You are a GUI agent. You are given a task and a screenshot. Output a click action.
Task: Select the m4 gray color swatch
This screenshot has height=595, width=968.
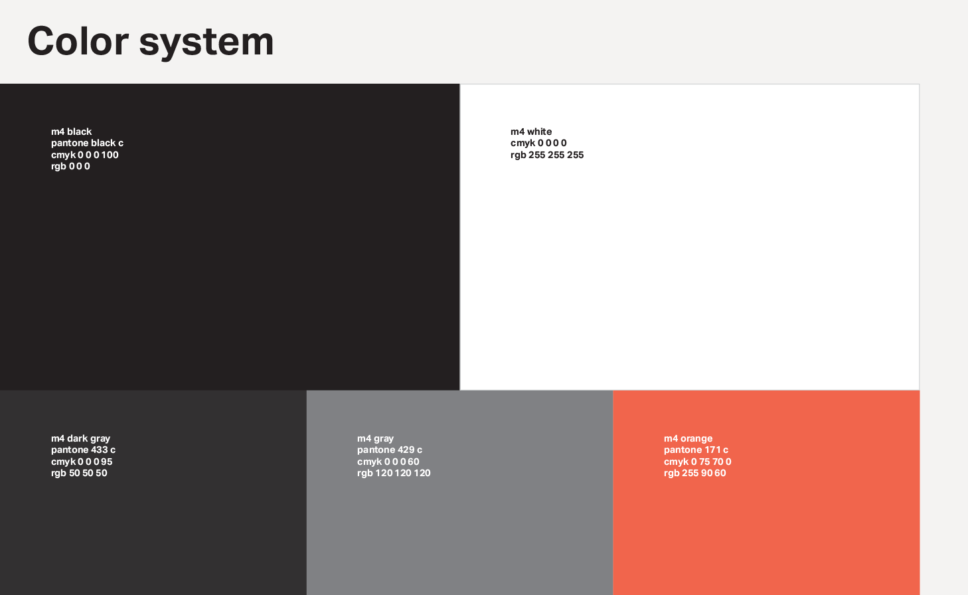pos(459,493)
